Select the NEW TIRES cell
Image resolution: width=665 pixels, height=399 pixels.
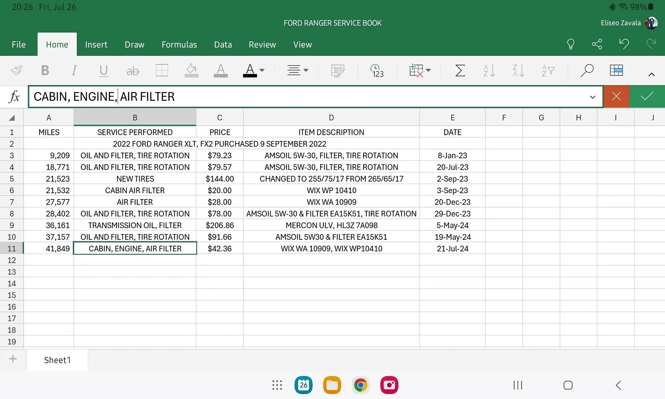coord(135,178)
